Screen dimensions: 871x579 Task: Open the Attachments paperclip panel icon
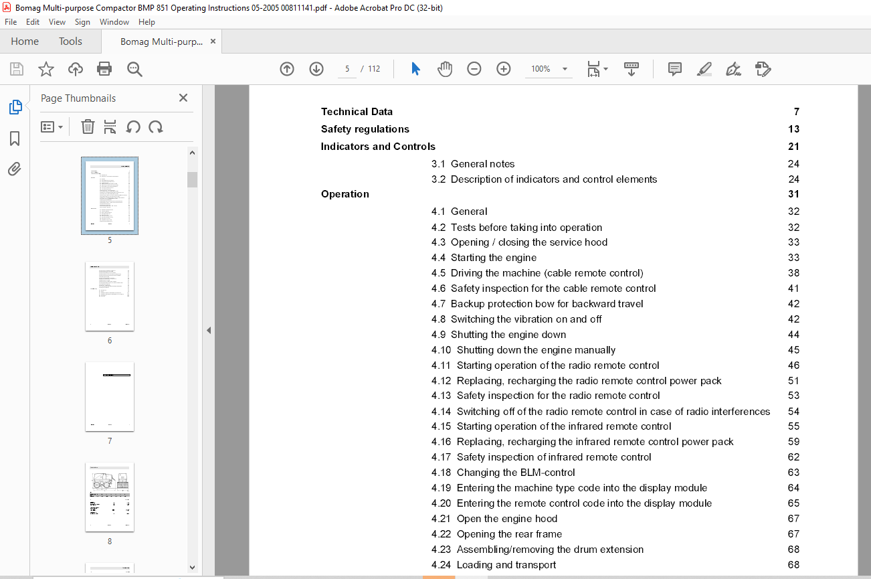(15, 169)
